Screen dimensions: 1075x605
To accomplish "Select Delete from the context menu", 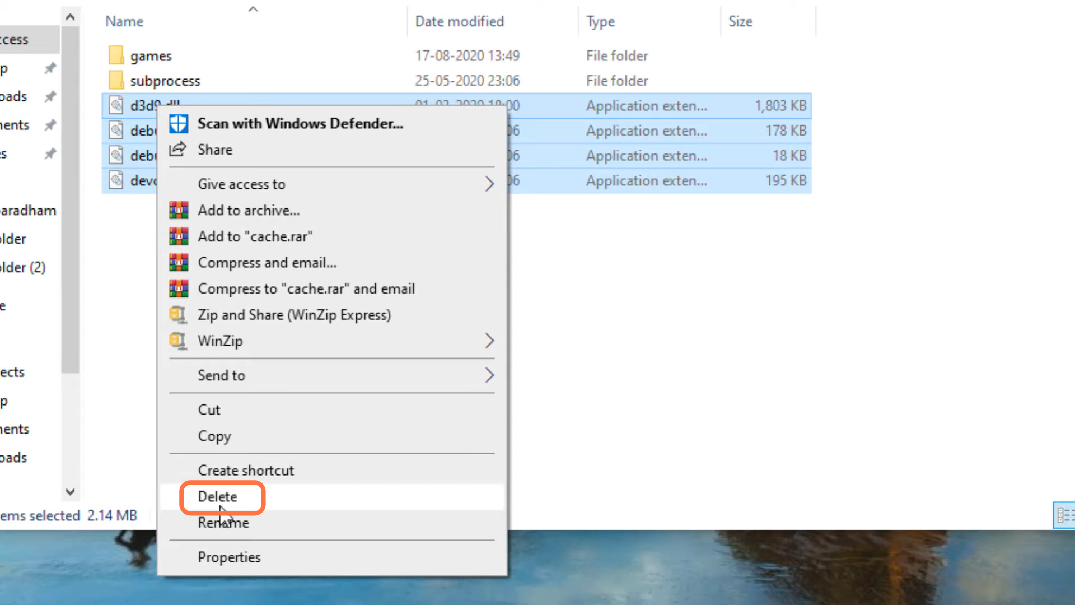I will click(217, 496).
